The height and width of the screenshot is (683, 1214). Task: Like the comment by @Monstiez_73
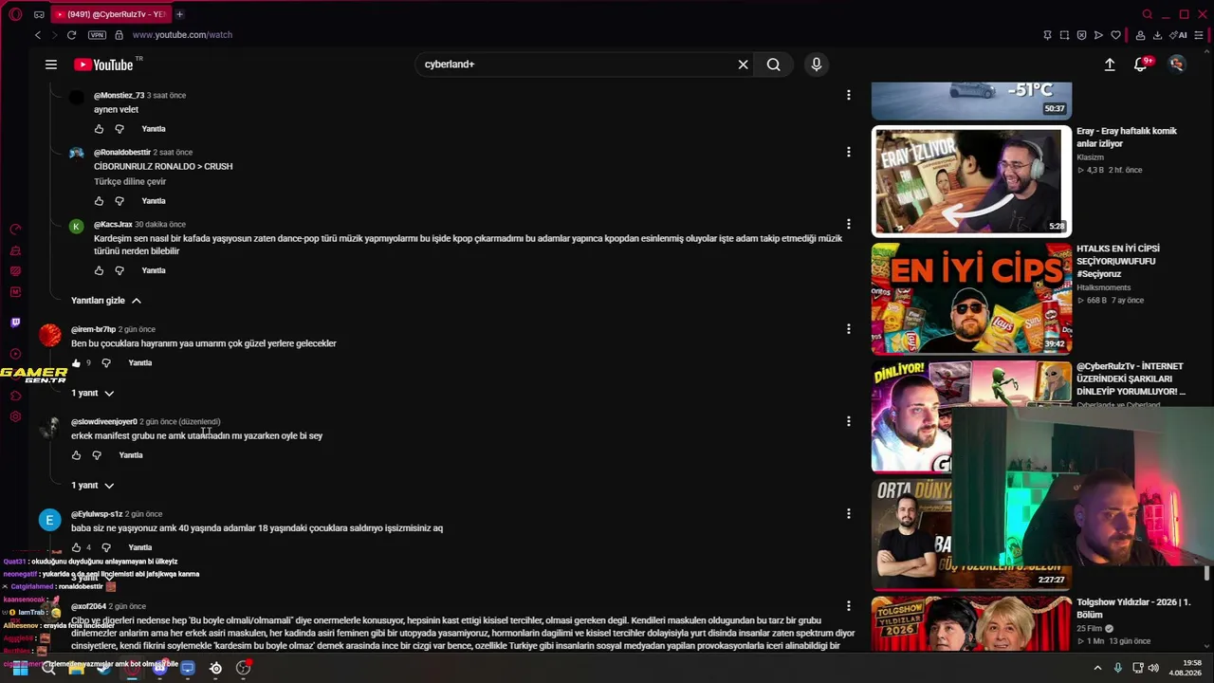(99, 129)
